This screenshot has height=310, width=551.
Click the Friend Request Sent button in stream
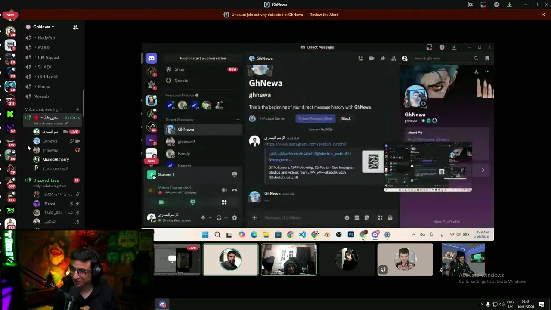point(316,118)
